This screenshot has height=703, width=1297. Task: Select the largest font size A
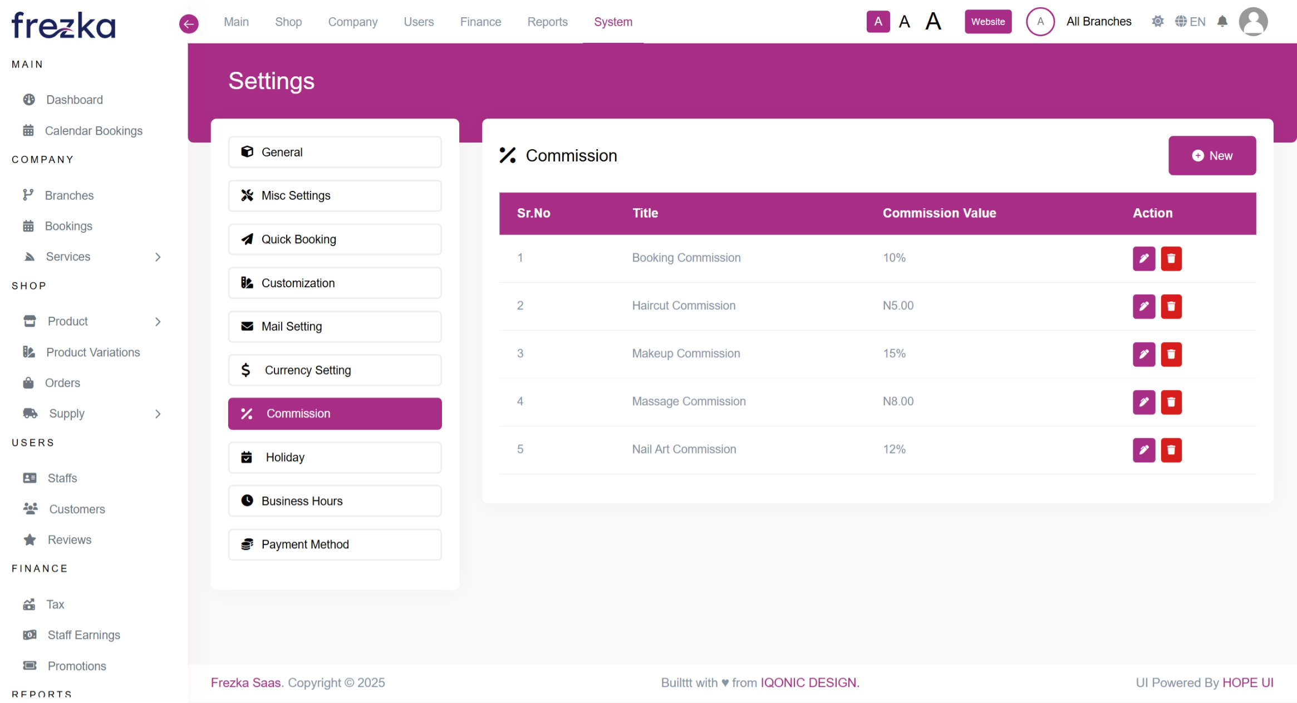[934, 22]
